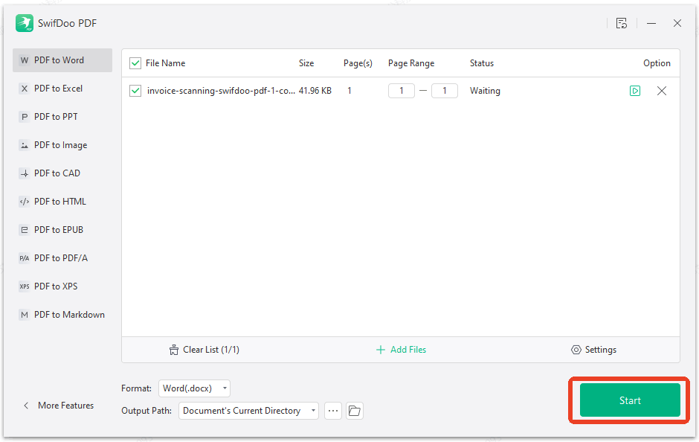Viewport: 699px width, 442px height.
Task: Open the Format dropdown showing Word(.docx)
Action: 194,388
